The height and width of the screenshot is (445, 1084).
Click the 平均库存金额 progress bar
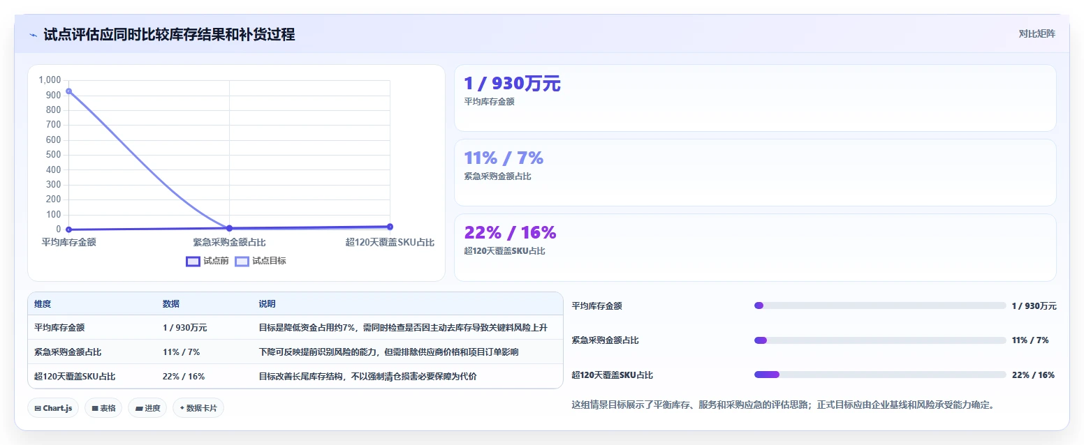click(880, 306)
